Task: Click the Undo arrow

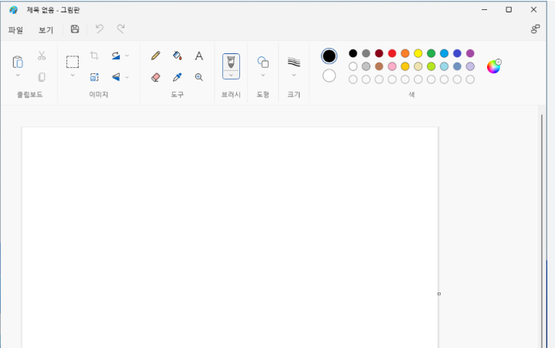Action: click(x=100, y=29)
